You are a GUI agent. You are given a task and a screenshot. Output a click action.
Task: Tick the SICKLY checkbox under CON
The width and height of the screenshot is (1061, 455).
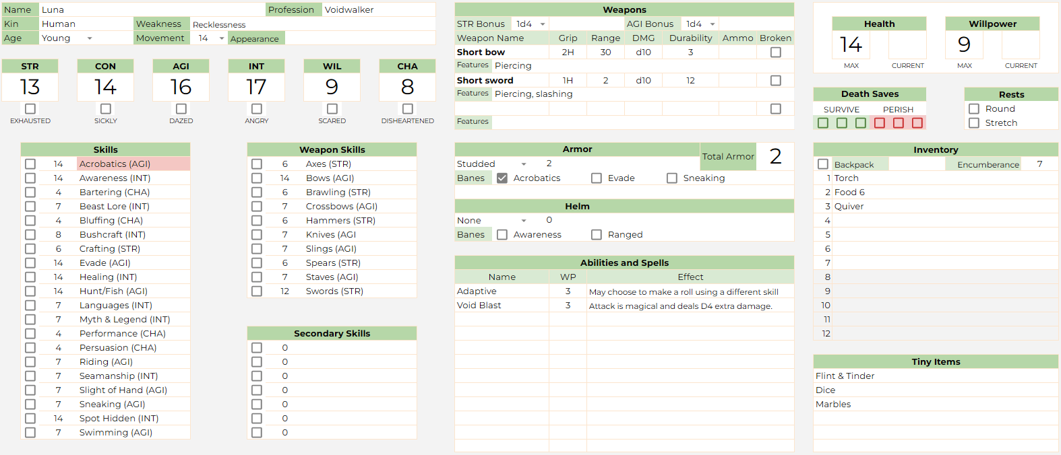tap(106, 108)
